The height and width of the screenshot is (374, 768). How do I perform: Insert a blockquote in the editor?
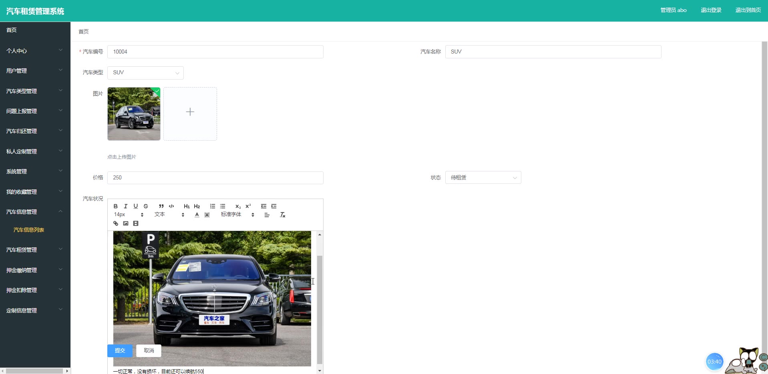coord(161,206)
